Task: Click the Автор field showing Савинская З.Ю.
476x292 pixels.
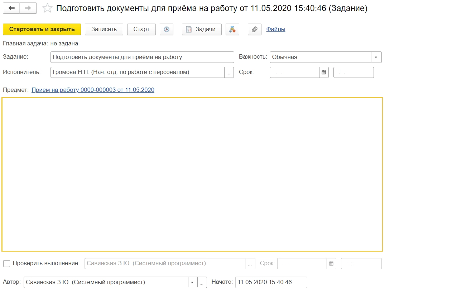Action: tap(106, 282)
